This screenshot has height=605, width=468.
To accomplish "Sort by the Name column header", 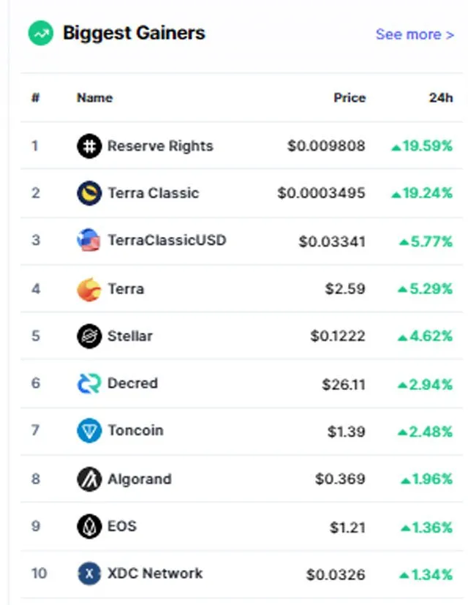I will pyautogui.click(x=94, y=97).
